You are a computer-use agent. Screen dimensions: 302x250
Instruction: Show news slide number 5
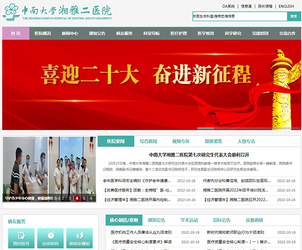click(84, 198)
